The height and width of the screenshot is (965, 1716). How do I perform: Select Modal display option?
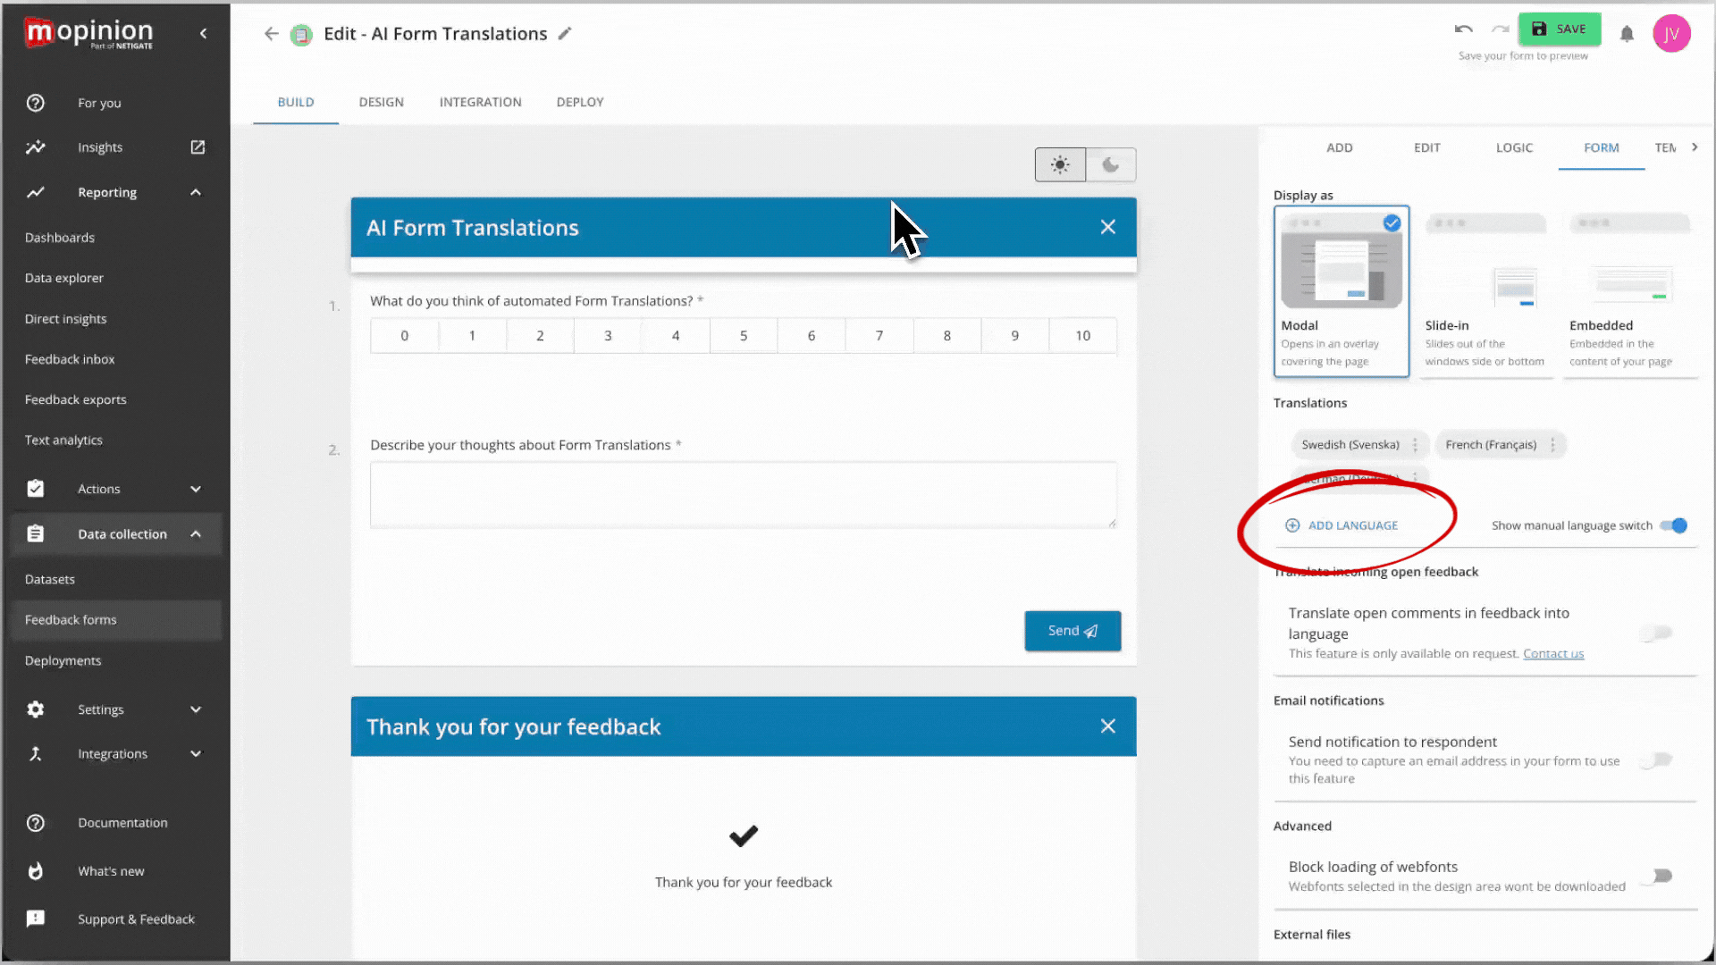(x=1342, y=291)
